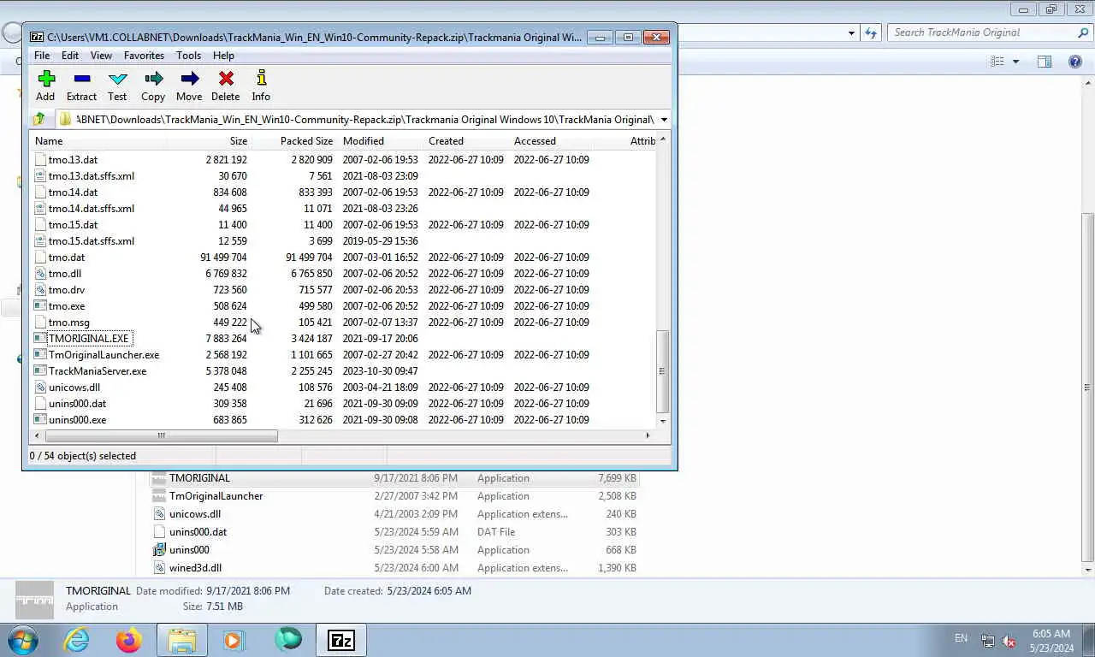Sort by the Name column header

coord(98,141)
